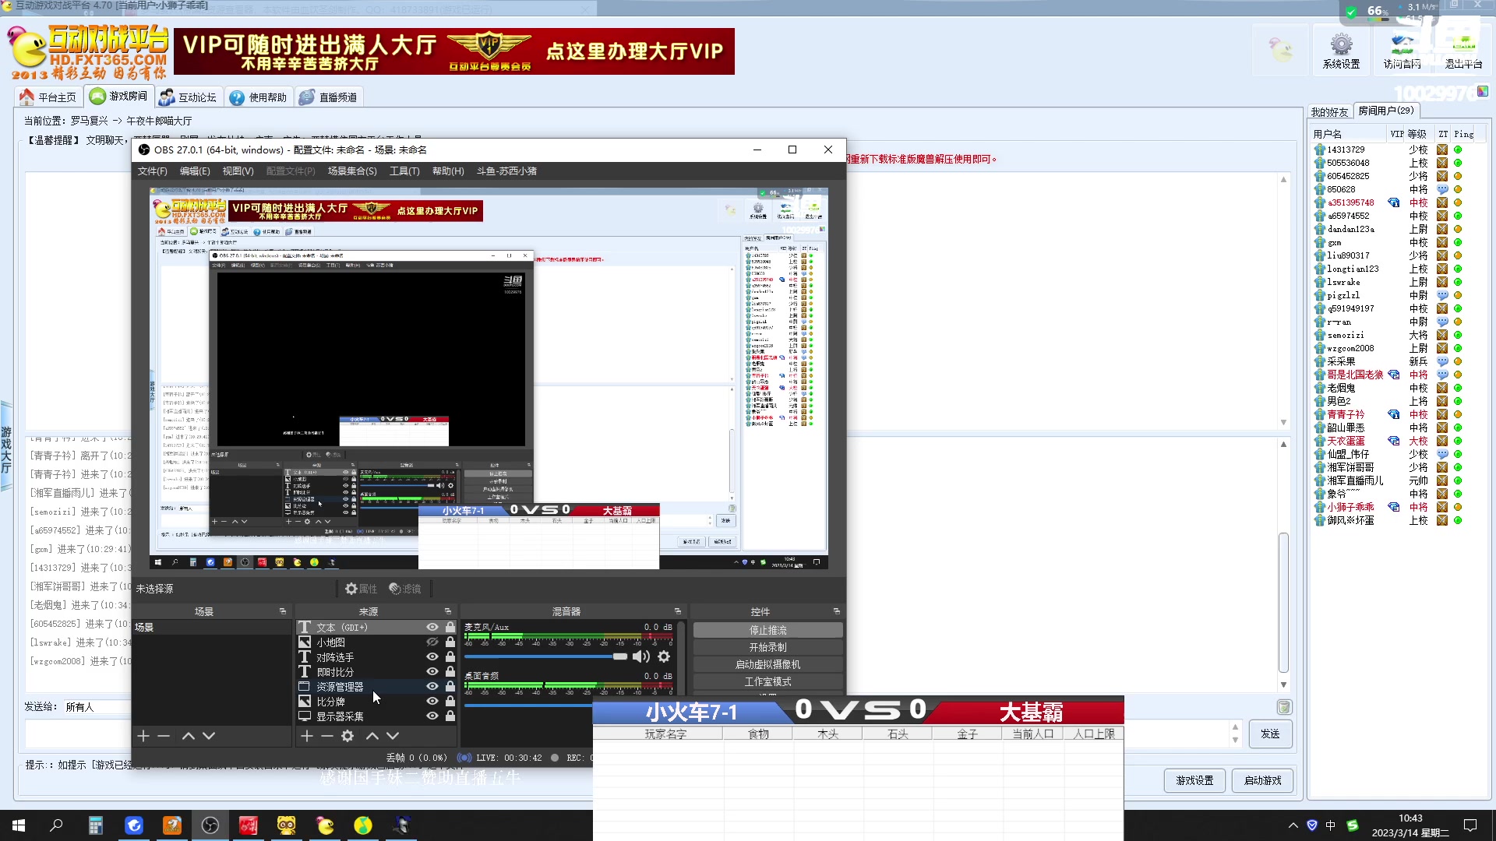This screenshot has width=1496, height=841.
Task: Add a new scene with the plus icon
Action: 143,736
